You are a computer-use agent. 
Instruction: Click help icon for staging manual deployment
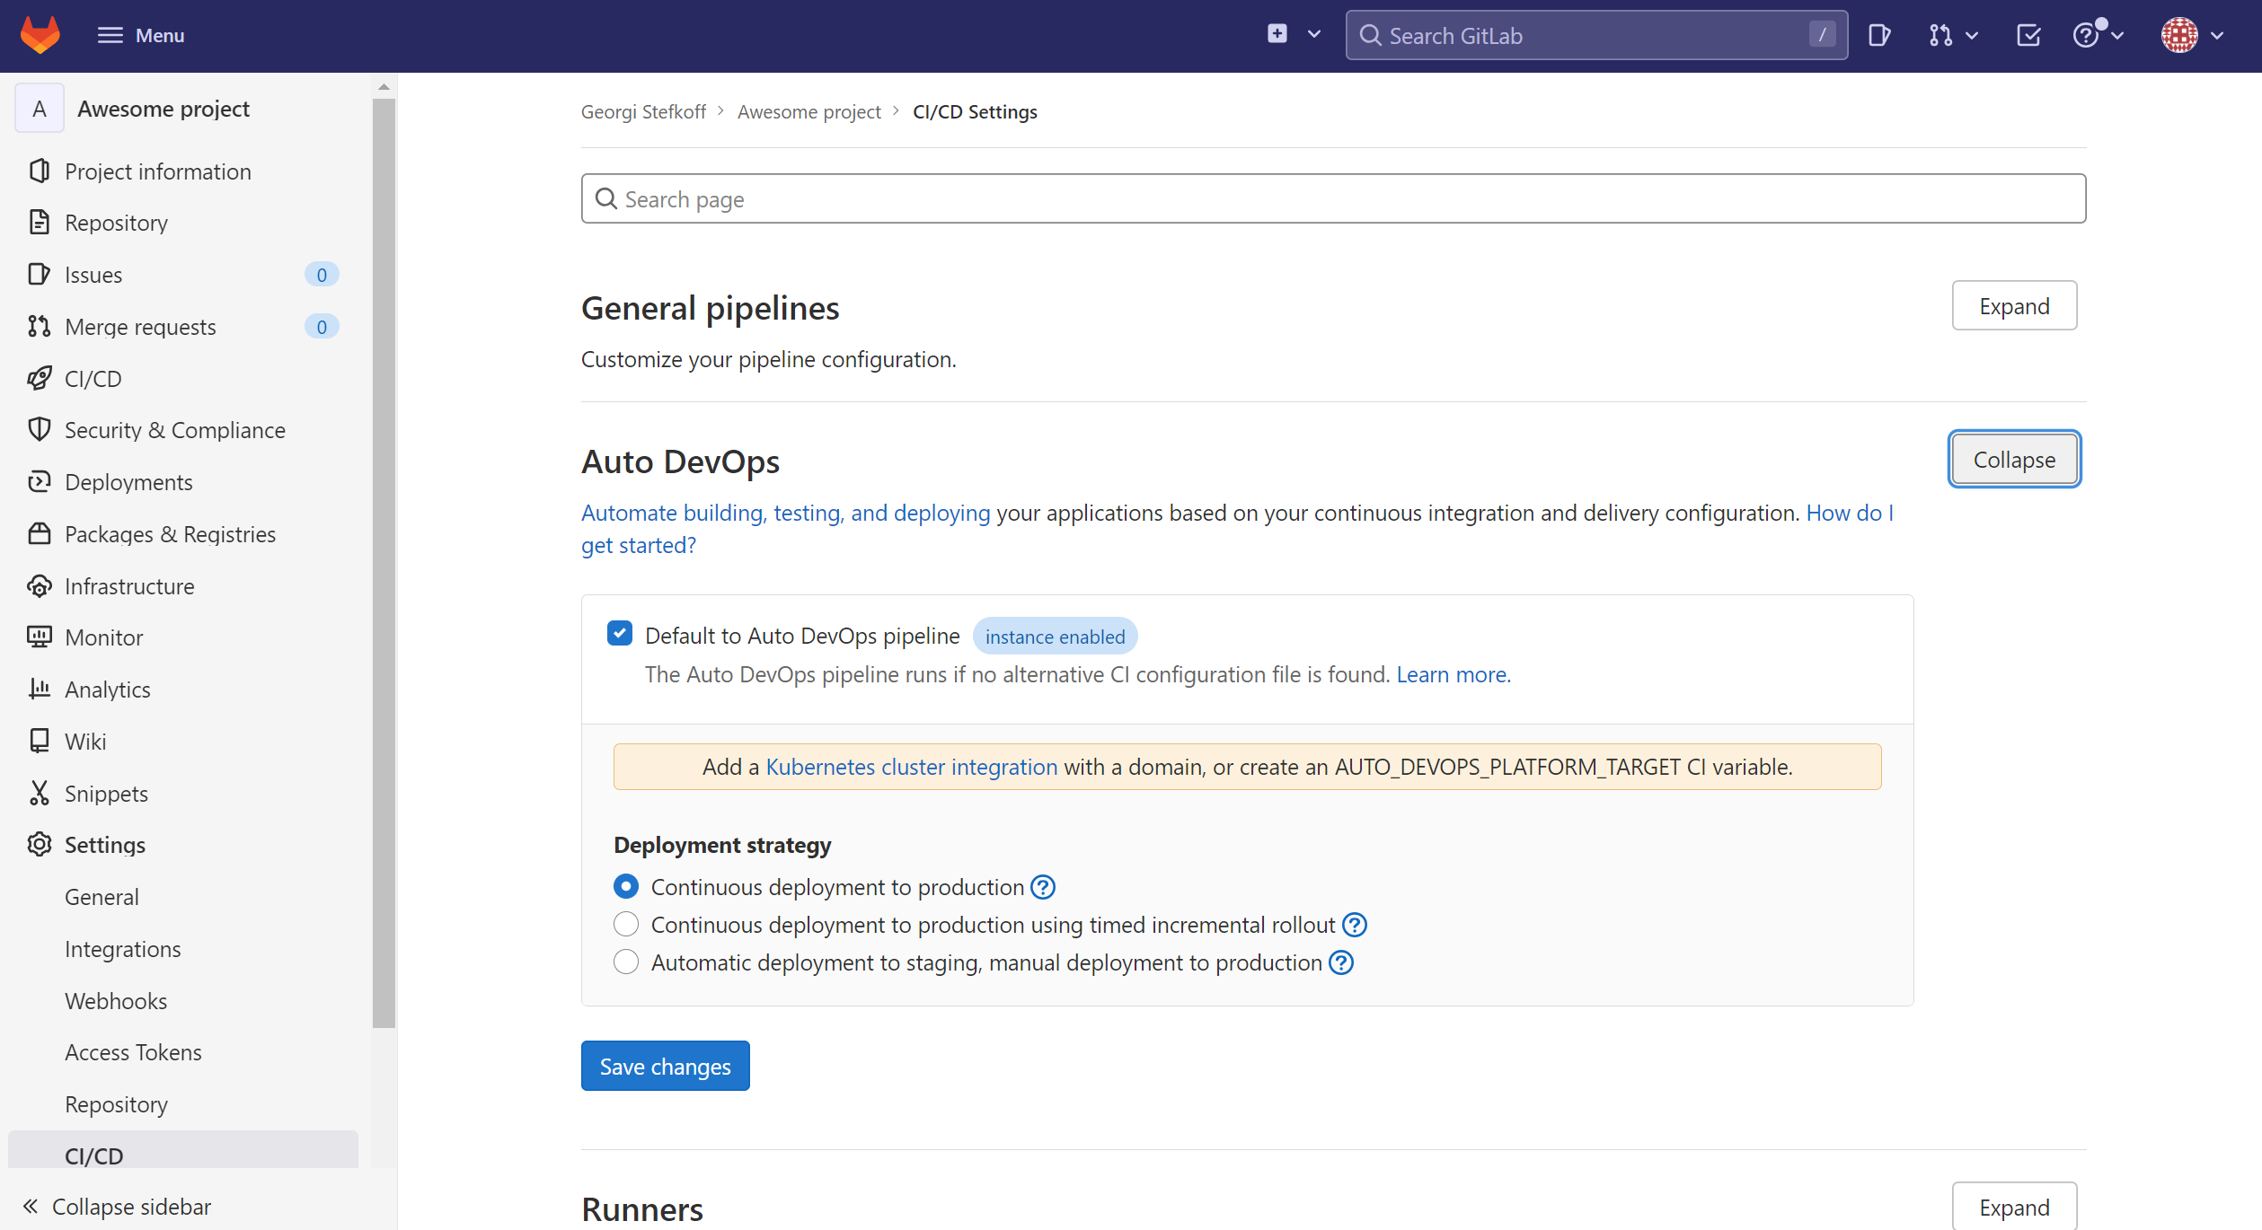pos(1341,962)
